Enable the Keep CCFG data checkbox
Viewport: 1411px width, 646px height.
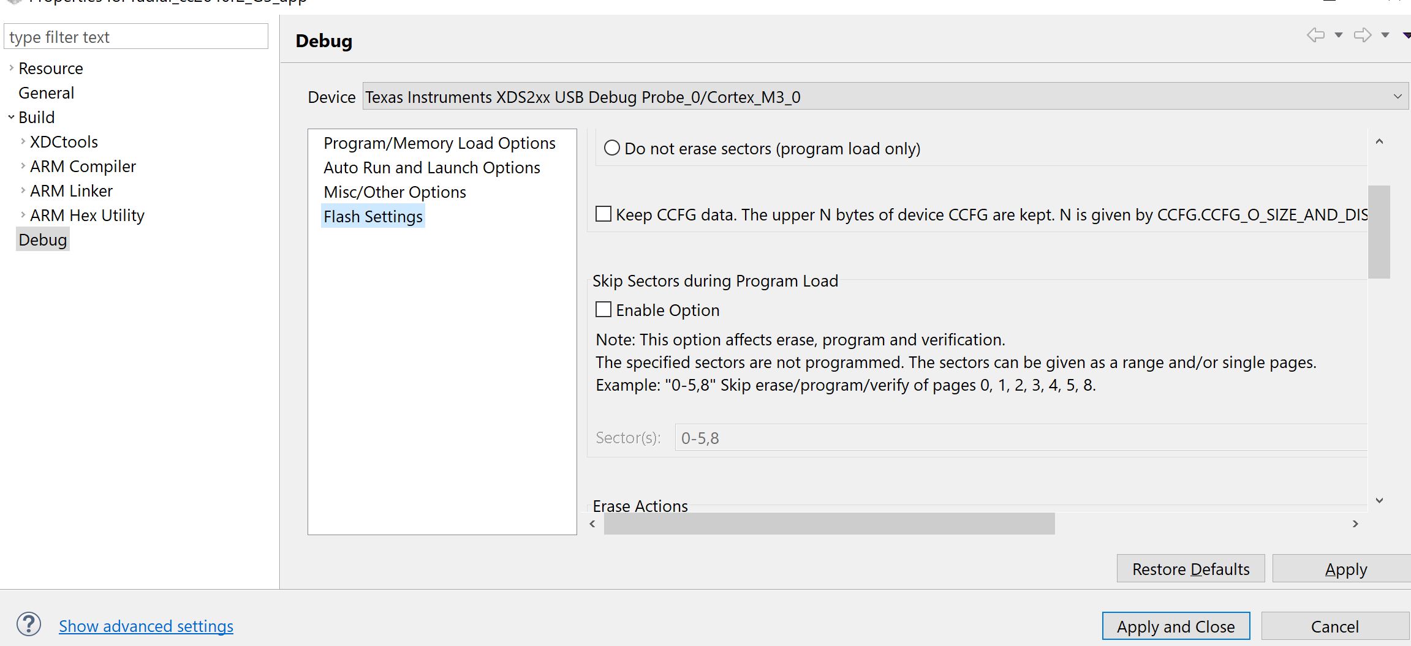pyautogui.click(x=603, y=214)
